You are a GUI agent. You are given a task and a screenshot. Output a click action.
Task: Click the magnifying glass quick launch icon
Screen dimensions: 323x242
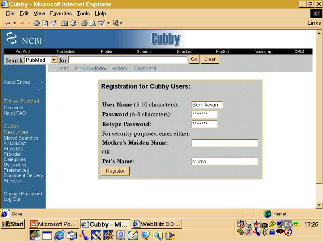click(157, 236)
